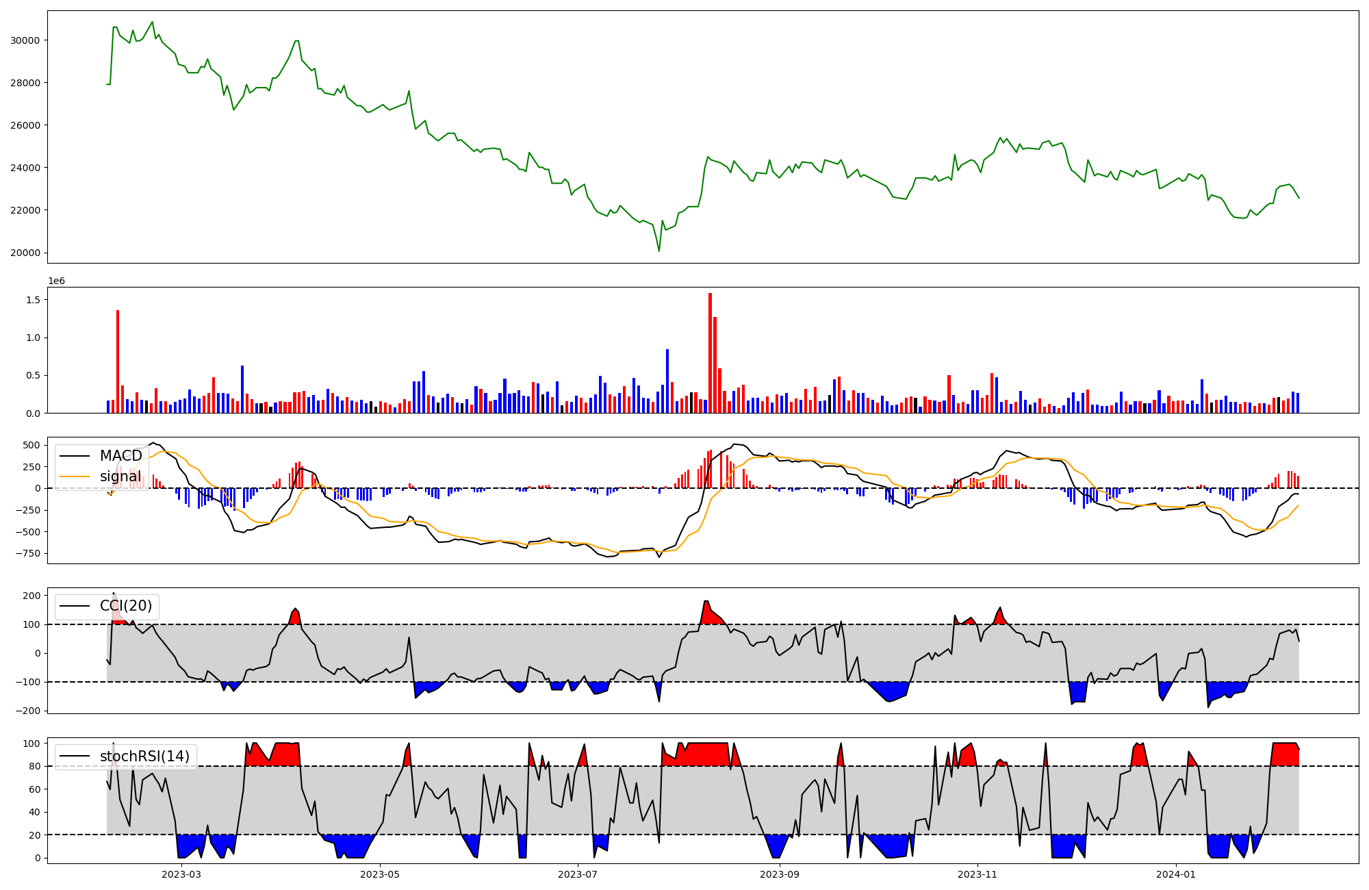This screenshot has height=890, width=1369.
Task: Click the MACD legend label
Action: pos(120,456)
